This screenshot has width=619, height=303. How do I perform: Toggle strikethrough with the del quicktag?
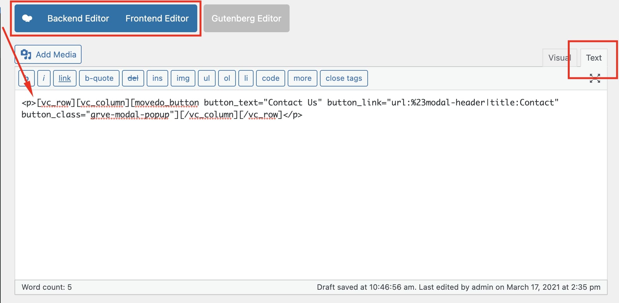click(x=133, y=78)
